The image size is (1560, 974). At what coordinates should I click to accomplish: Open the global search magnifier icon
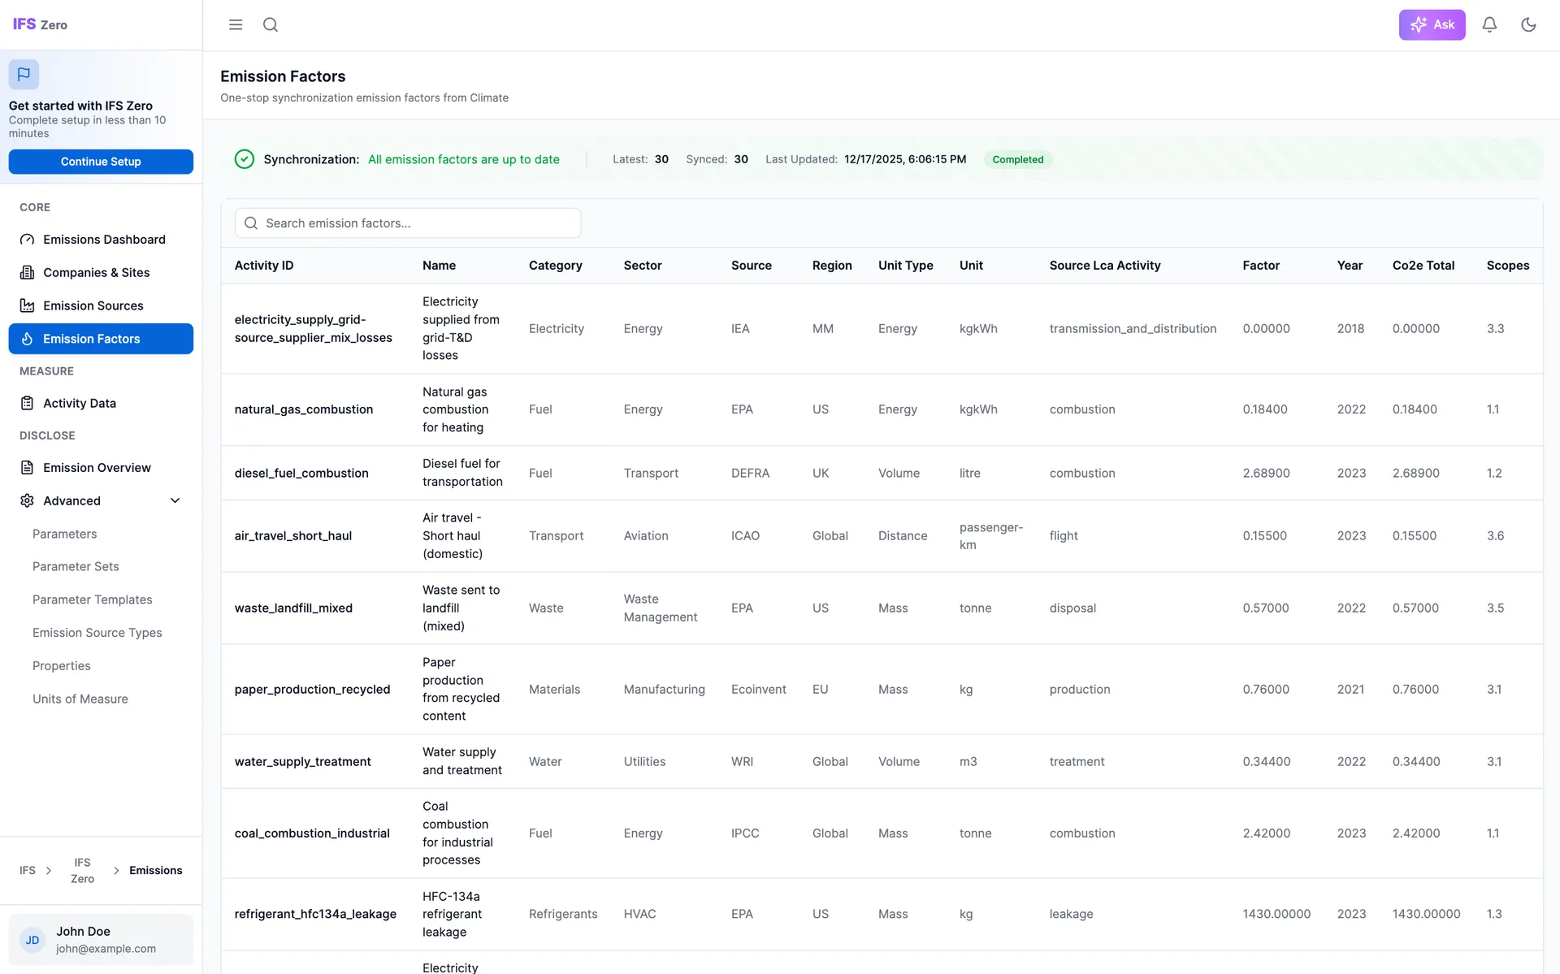pyautogui.click(x=271, y=24)
